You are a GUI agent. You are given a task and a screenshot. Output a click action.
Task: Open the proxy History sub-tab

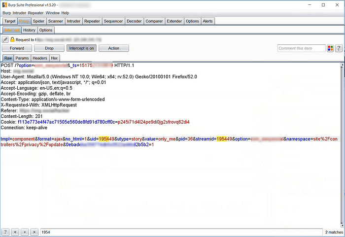(29, 30)
